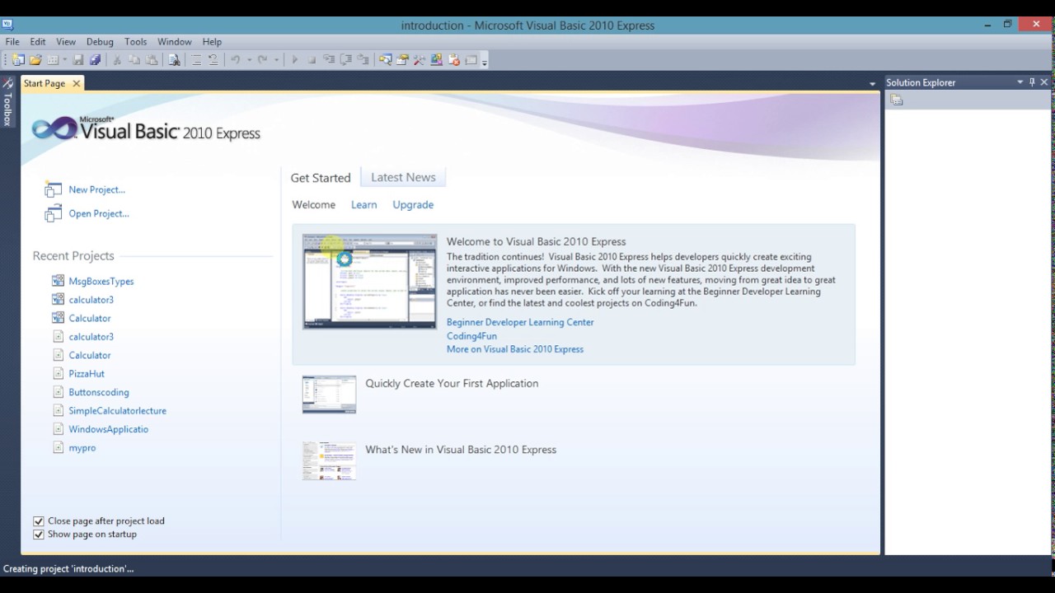Click the Step Over toolbar icon
This screenshot has height=593, width=1055.
tap(345, 59)
